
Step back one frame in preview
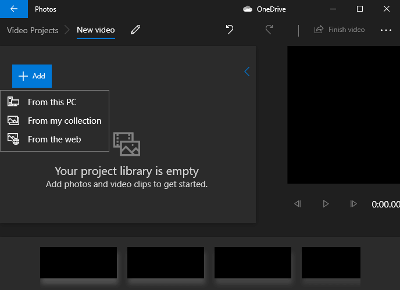point(298,204)
